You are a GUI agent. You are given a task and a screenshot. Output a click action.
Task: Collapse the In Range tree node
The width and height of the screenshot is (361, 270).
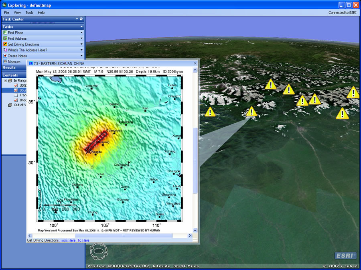(x=5, y=81)
